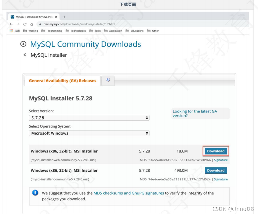Click the padlock site security icon

[40, 24]
